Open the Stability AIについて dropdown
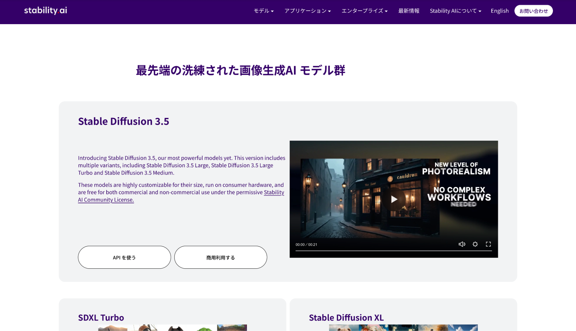 456,11
